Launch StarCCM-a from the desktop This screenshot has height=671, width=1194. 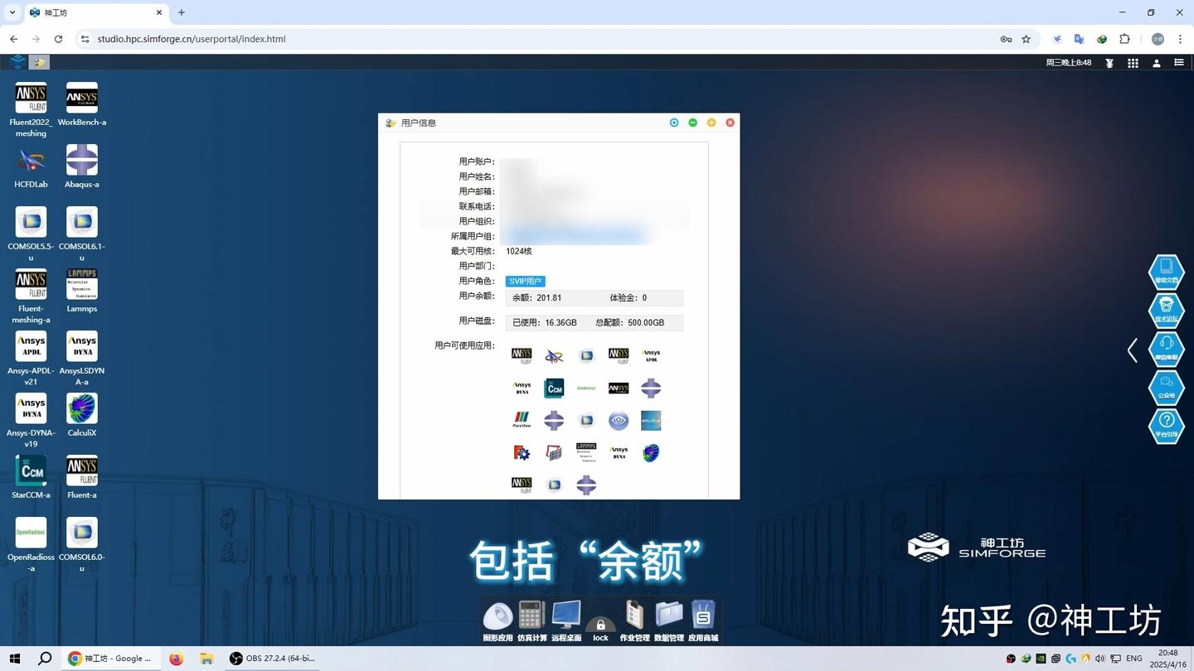pos(31,471)
